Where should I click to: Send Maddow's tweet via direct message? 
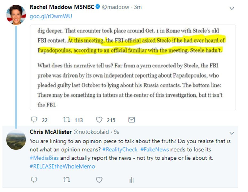click(x=131, y=120)
